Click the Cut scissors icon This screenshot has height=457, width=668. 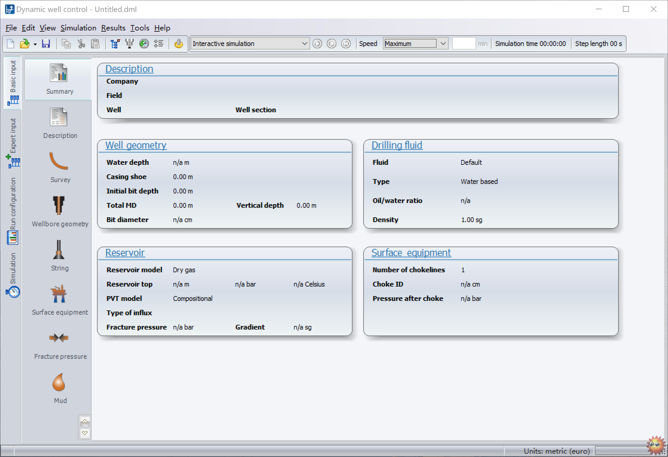[81, 44]
